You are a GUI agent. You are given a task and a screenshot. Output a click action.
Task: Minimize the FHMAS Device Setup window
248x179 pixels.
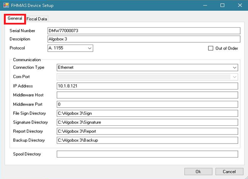pos(205,5)
